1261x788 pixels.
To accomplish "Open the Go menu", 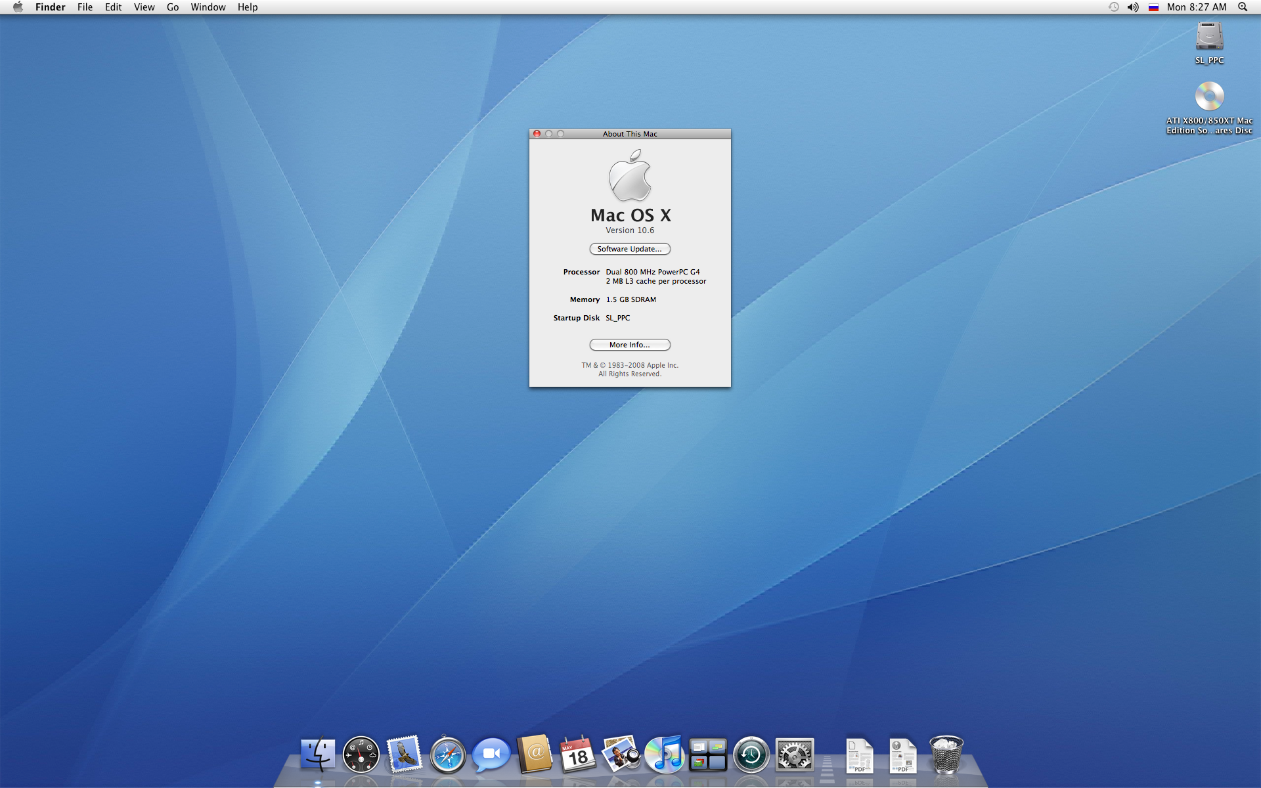I will tap(173, 7).
